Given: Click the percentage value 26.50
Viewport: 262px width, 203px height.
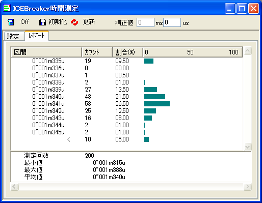Looking at the screenshot, I should [x=122, y=104].
